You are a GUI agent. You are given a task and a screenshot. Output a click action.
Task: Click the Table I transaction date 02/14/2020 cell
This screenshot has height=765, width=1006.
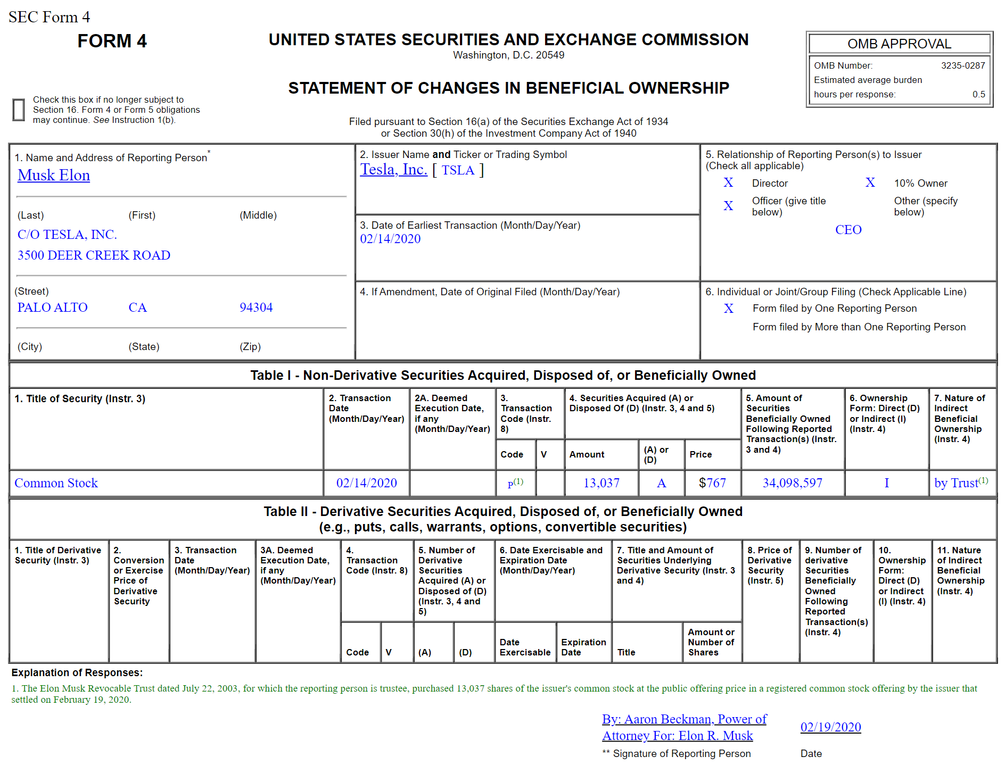366,483
